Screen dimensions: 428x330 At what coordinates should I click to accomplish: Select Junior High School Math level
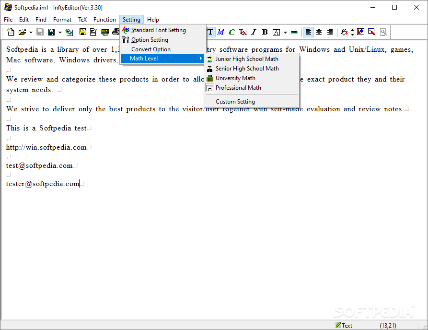(252, 59)
